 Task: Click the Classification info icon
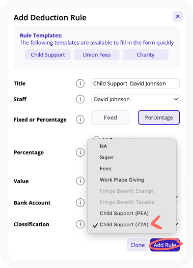coord(80,224)
